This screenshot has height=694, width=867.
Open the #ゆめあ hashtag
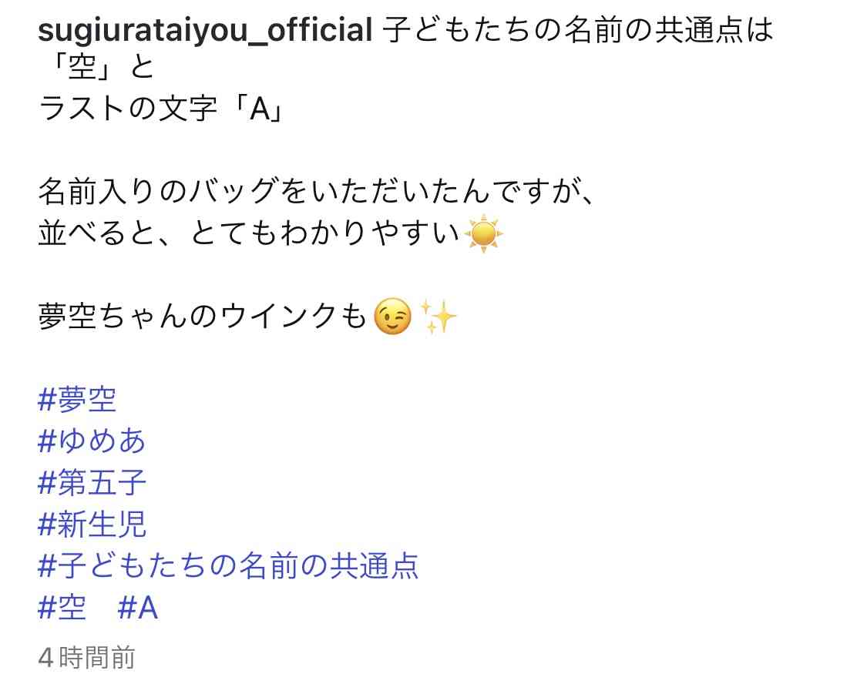pos(92,441)
